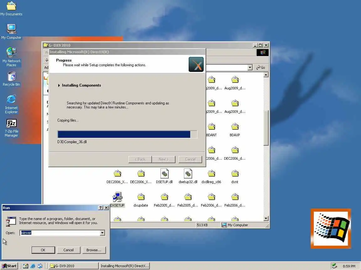Click the Windows 2000 logo on desktop
Screen dimensions: 361x270
[x=331, y=228]
